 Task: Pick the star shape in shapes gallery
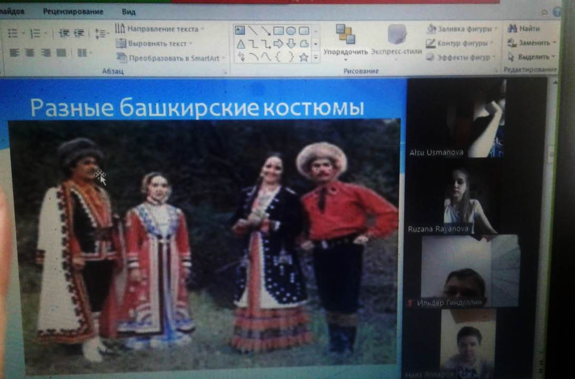click(304, 57)
